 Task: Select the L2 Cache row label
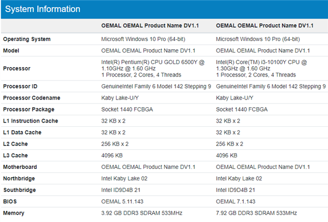tap(16, 144)
